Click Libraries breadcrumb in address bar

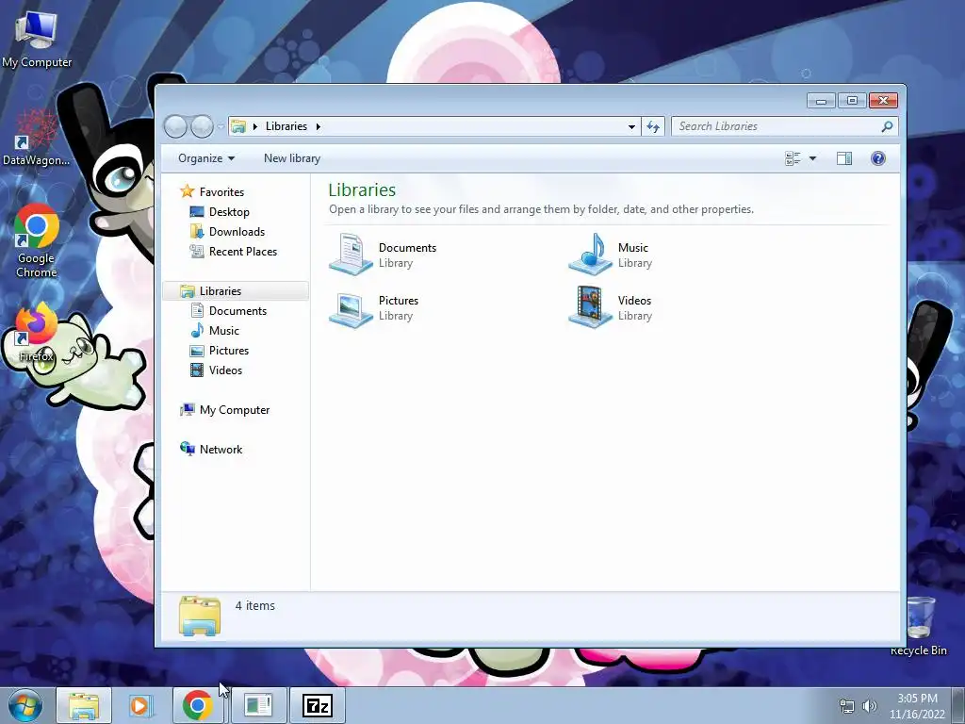[286, 126]
